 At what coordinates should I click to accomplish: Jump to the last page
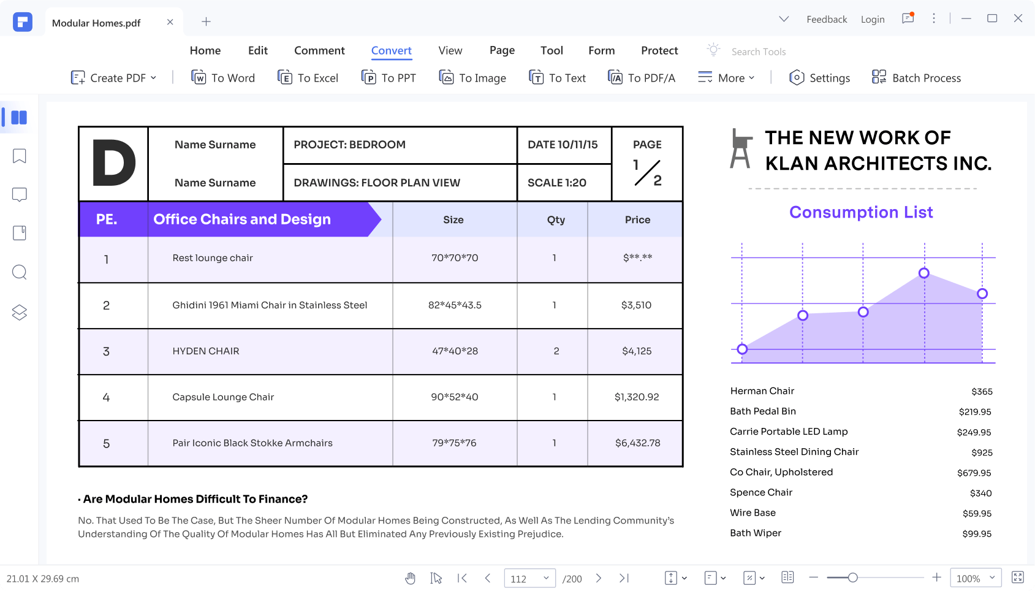[624, 578]
